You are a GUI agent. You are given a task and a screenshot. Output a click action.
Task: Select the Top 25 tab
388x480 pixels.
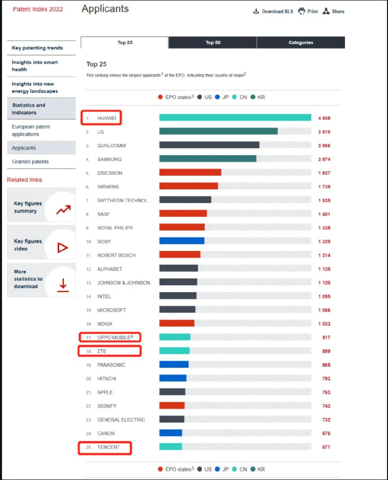coord(125,43)
